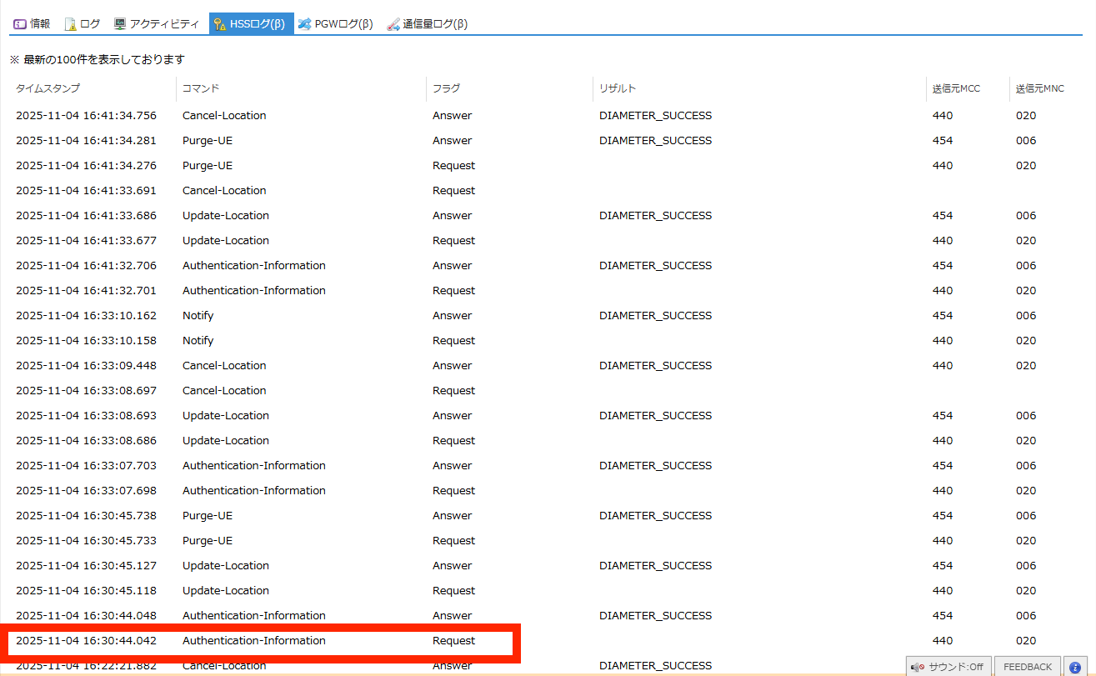
Task: Select the 16:33:10.162 Notify Answer row
Action: point(254,316)
